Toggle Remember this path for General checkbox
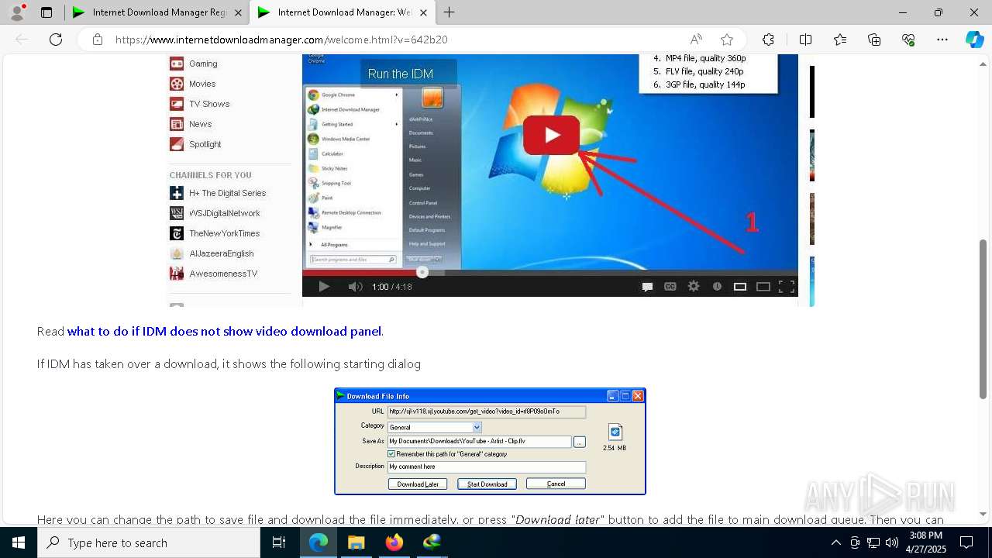 [x=391, y=454]
